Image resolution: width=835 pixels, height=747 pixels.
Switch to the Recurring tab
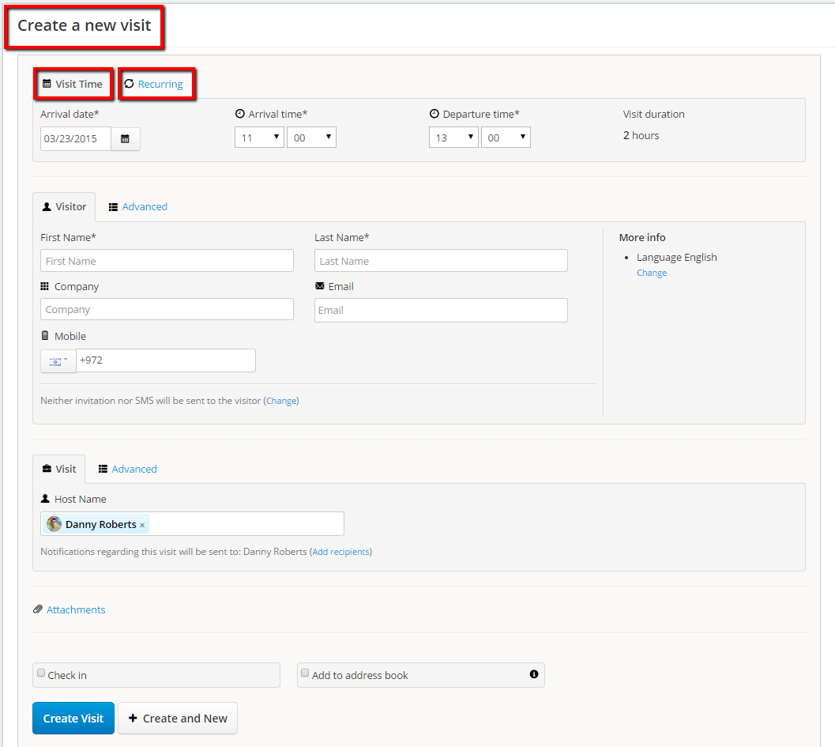tap(160, 85)
